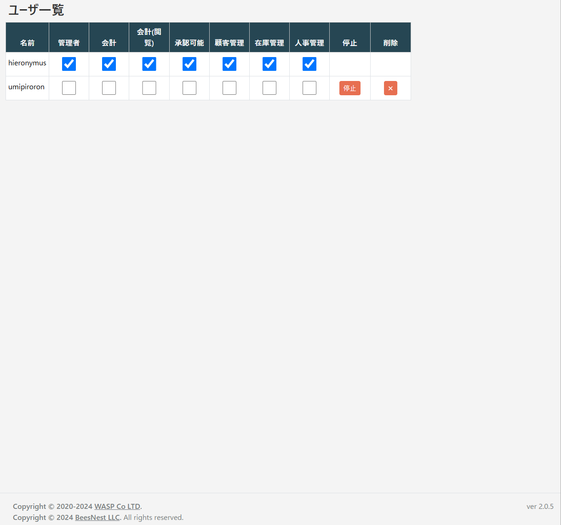Image resolution: width=561 pixels, height=525 pixels.
Task: Check 会計 checkbox for umipiroron
Action: tap(109, 88)
